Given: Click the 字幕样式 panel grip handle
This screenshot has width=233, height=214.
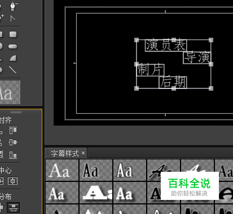Looking at the screenshot, I should click(x=47, y=153).
